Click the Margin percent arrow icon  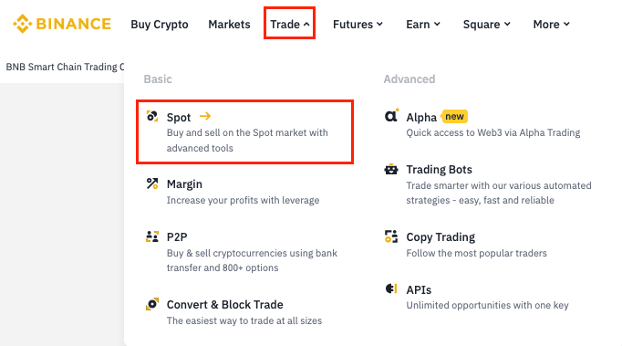(152, 183)
